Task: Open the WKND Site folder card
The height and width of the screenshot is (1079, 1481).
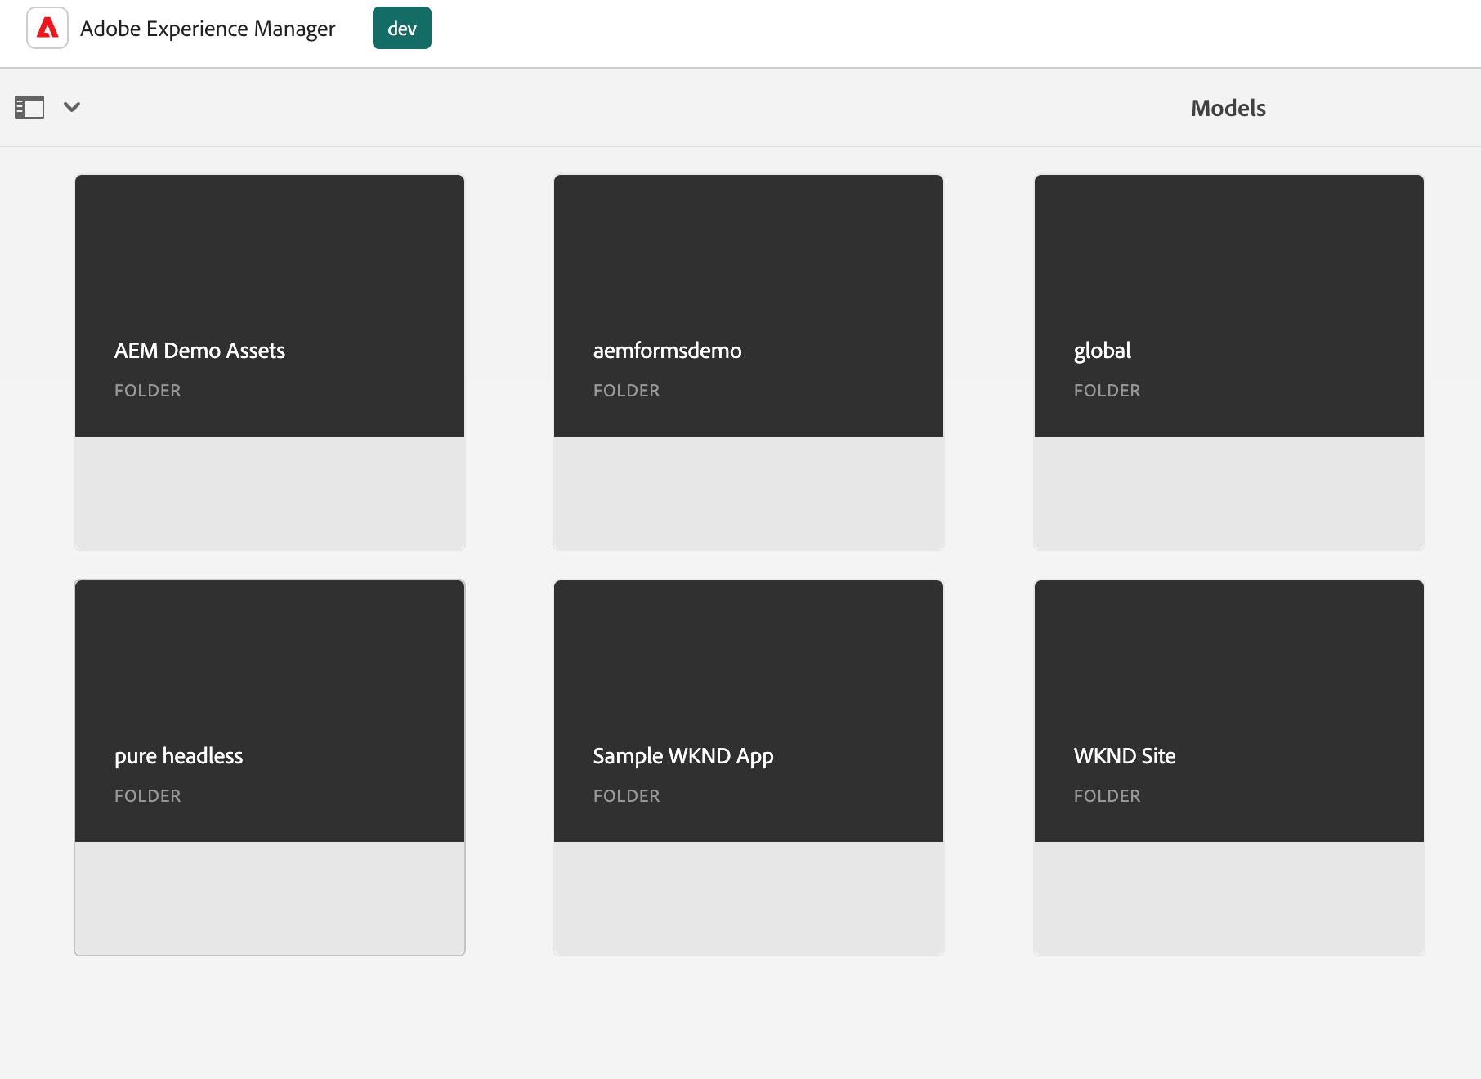Action: 1229,768
